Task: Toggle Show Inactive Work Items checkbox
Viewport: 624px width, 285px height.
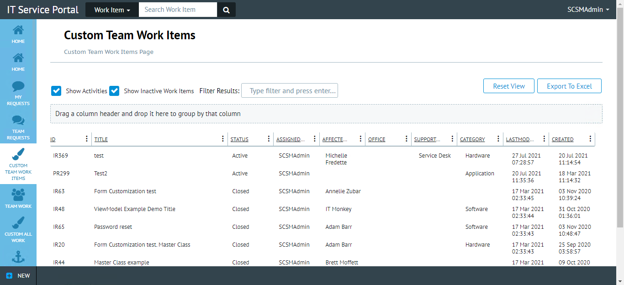Action: pos(114,91)
